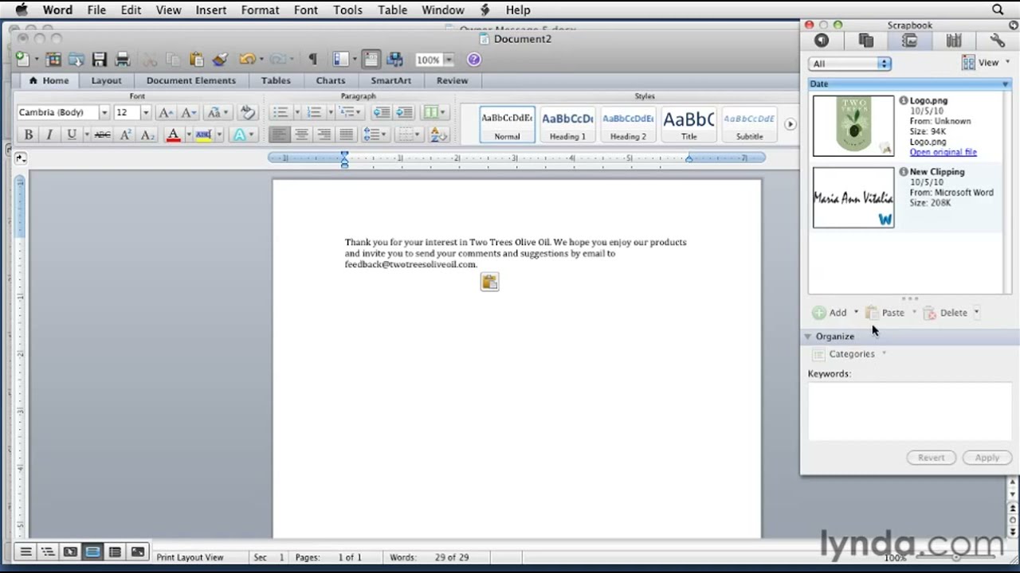The width and height of the screenshot is (1020, 573).
Task: Expand the Styles gallery arrow
Action: (x=790, y=124)
